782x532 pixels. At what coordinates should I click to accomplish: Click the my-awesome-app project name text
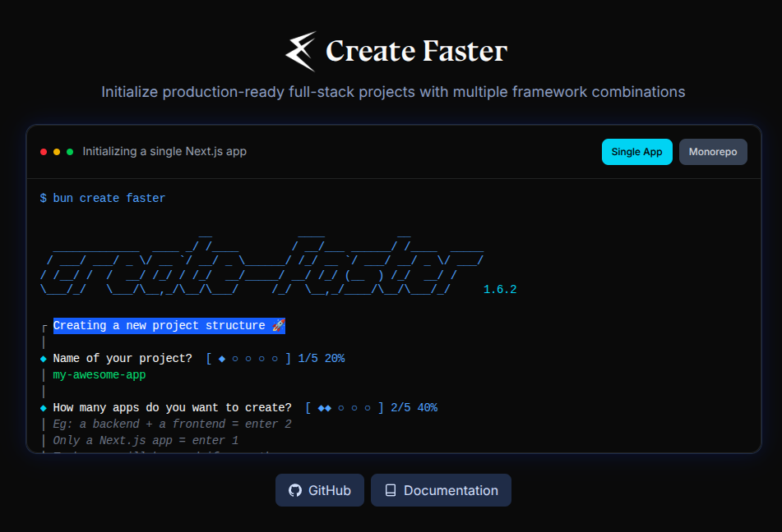click(99, 374)
